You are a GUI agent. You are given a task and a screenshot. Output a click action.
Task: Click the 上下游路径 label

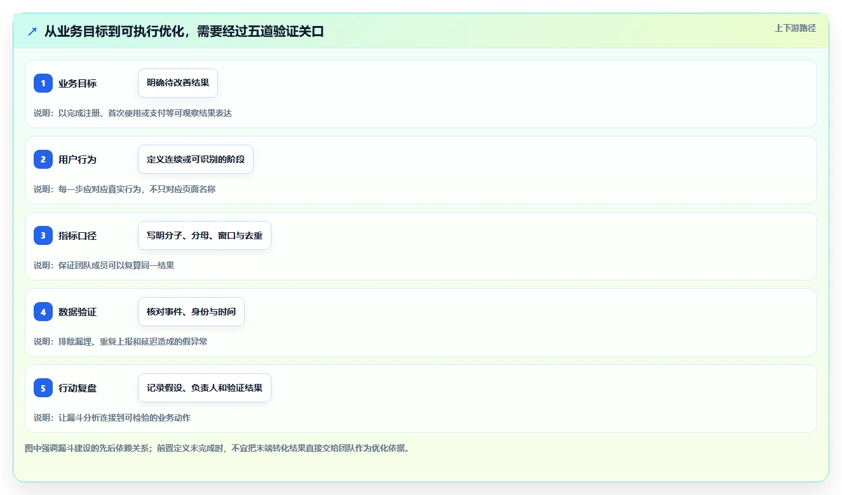795,28
